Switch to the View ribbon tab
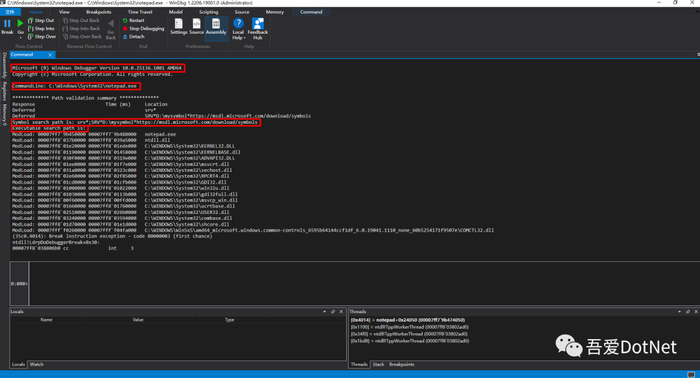The image size is (700, 378). coord(64,12)
